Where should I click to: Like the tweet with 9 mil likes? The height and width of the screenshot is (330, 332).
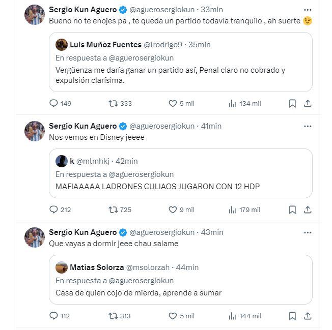pyautogui.click(x=173, y=209)
